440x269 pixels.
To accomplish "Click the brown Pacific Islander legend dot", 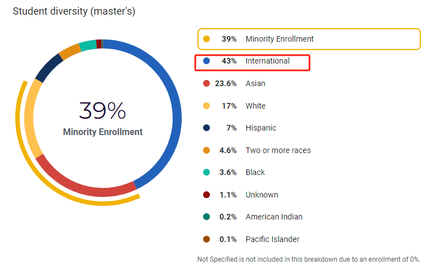I will pyautogui.click(x=206, y=239).
